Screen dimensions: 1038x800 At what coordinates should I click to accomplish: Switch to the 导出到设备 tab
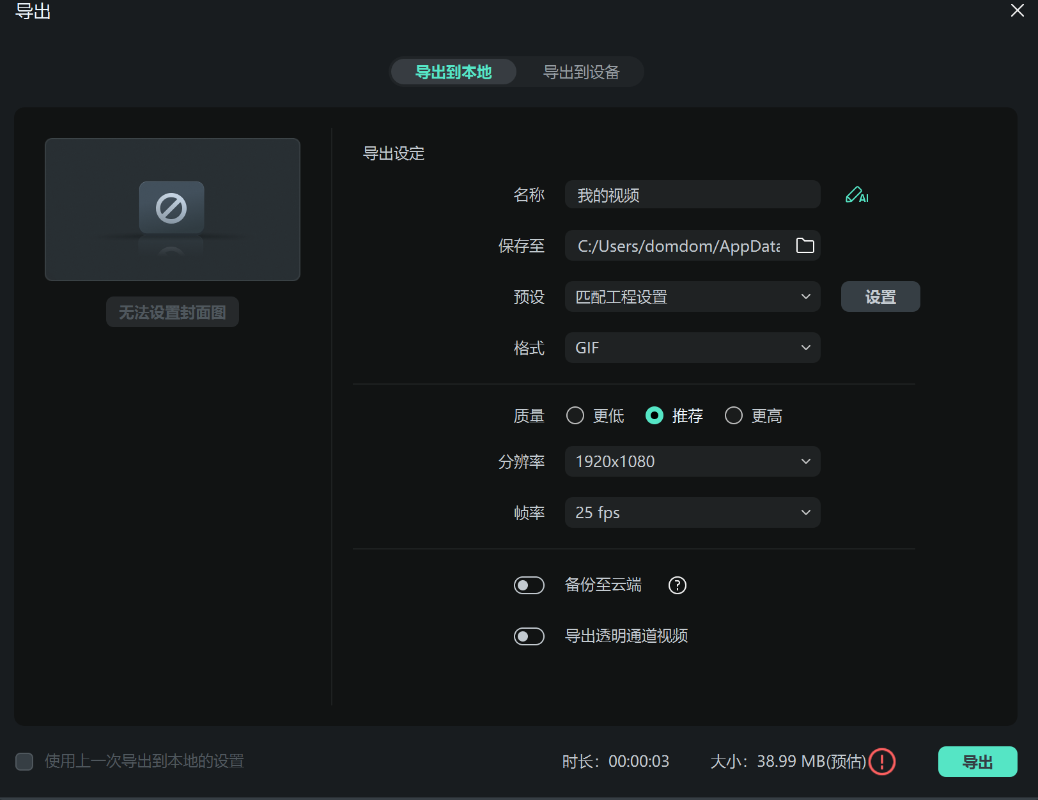tap(580, 72)
